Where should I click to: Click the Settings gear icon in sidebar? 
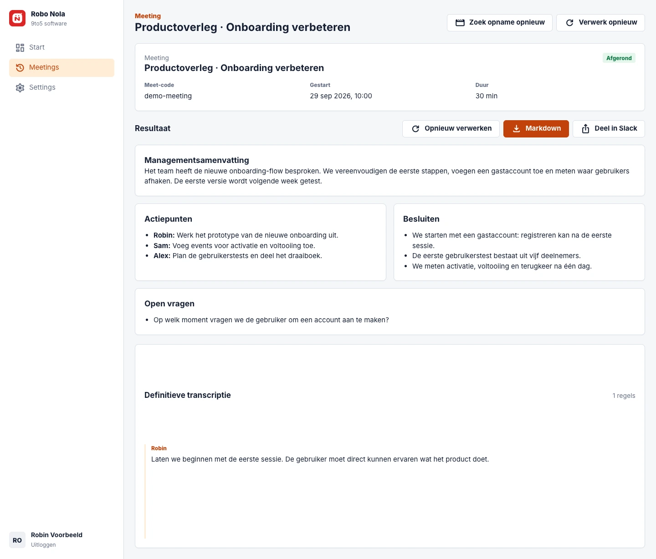[x=20, y=87]
